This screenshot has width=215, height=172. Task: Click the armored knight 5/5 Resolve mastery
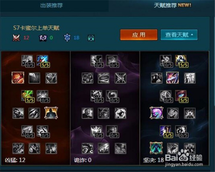181,61
